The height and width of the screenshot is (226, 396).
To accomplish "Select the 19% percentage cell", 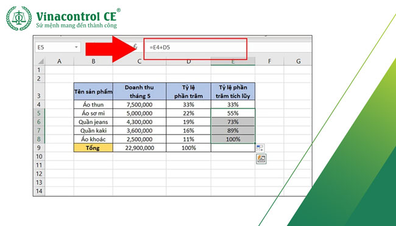I will pos(188,122).
